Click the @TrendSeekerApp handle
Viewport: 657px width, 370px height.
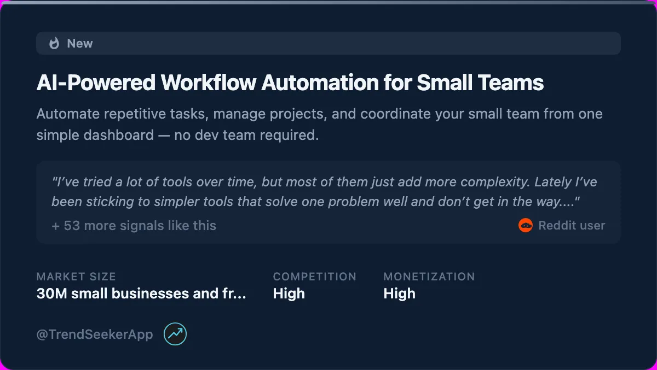point(94,334)
